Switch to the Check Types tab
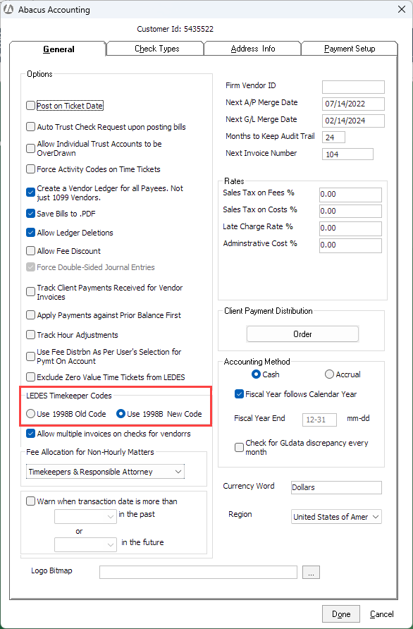413x629 pixels. (x=156, y=49)
